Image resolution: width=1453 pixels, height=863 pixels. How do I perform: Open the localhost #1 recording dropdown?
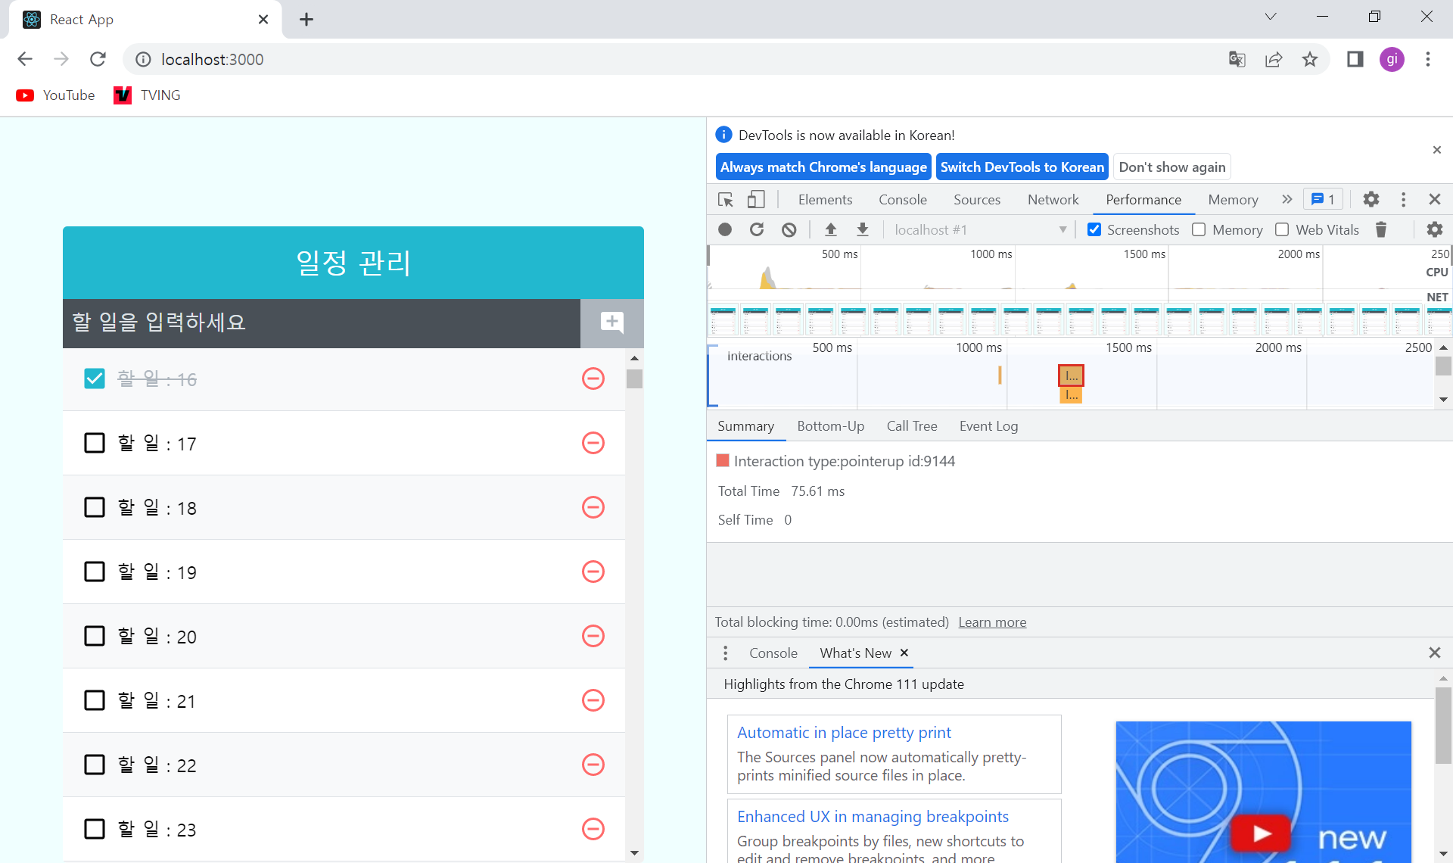click(1063, 229)
